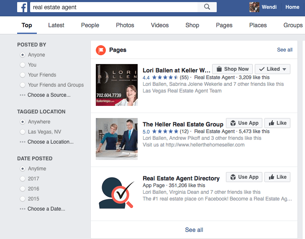Select the Anywhere location radio button

pos(23,122)
